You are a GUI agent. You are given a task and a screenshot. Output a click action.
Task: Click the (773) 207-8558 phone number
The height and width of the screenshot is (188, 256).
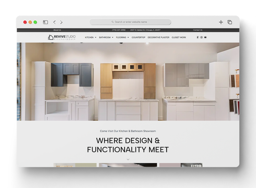[x=119, y=30]
